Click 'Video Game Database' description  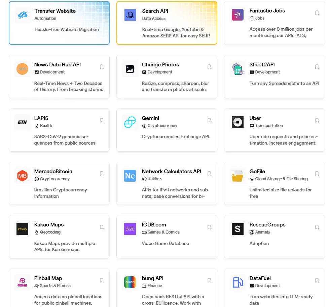point(165,243)
